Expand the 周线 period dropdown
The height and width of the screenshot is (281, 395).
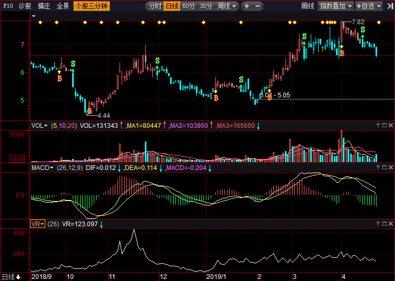point(226,6)
